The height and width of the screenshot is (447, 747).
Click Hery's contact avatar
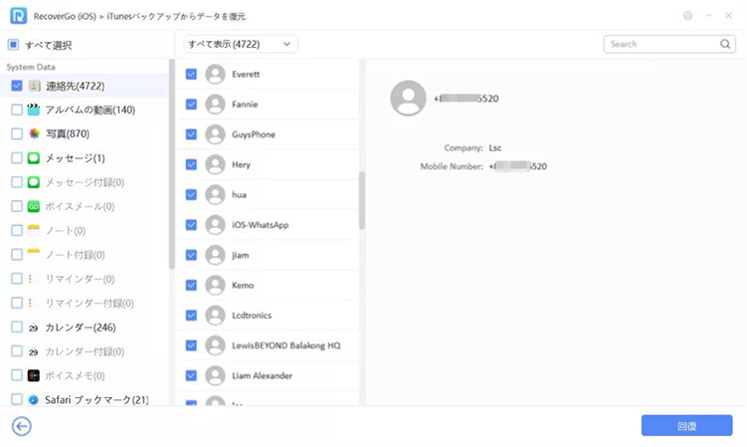click(x=215, y=164)
